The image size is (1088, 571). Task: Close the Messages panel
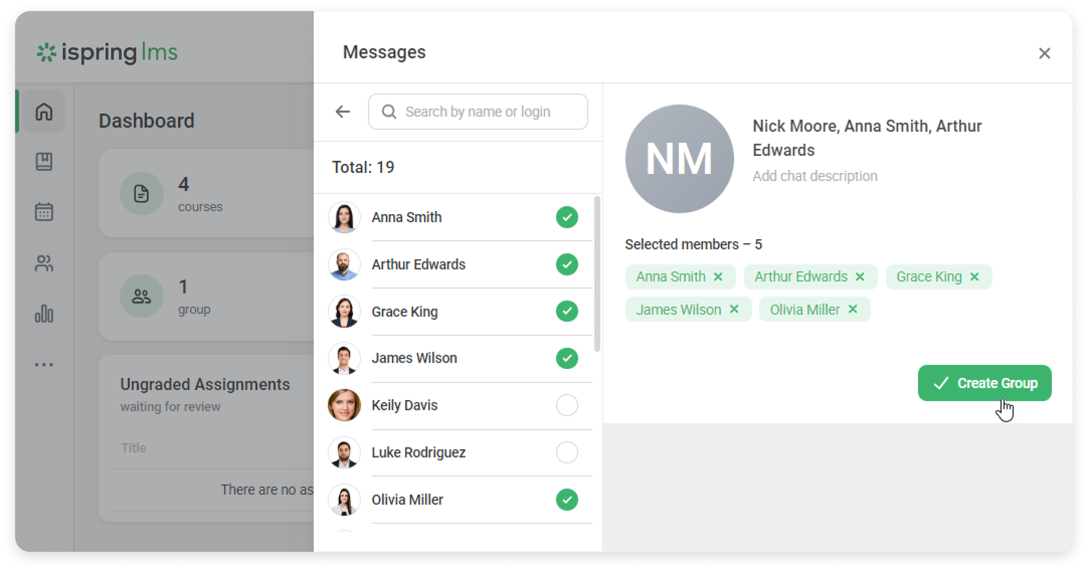[1044, 53]
